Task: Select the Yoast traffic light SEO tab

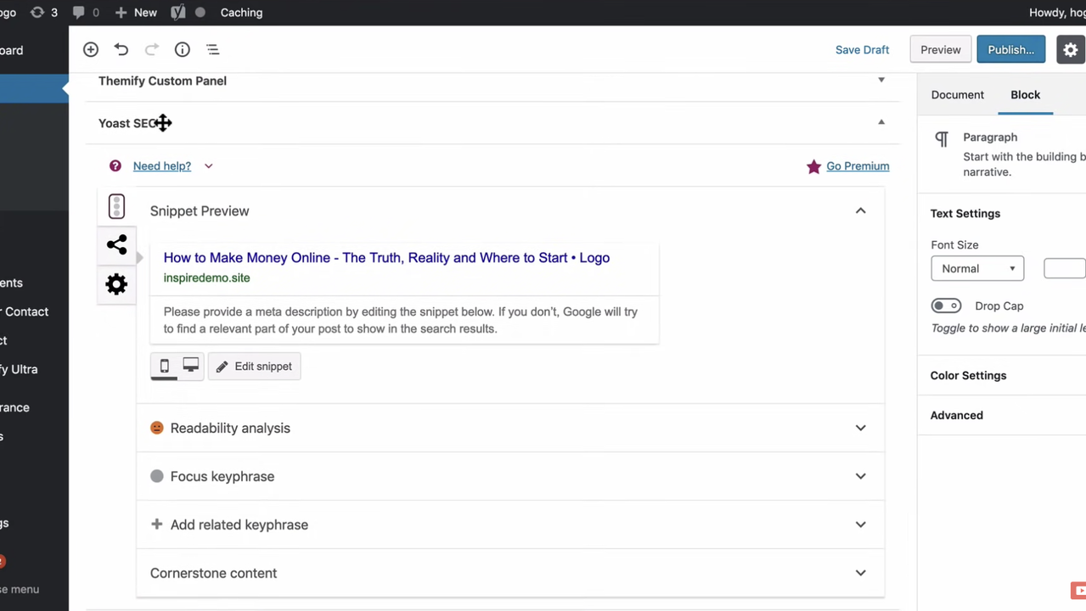Action: click(116, 206)
